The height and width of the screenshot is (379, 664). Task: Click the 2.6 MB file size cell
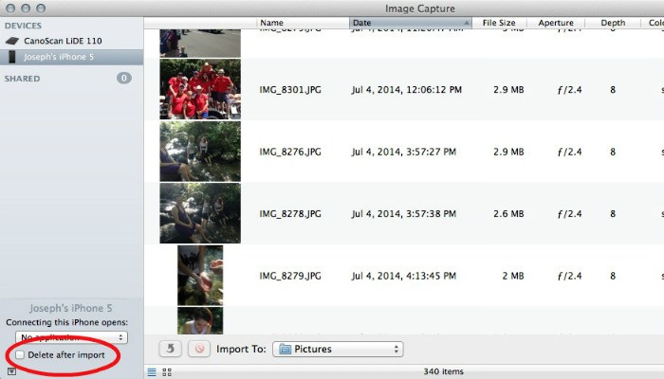tap(508, 213)
